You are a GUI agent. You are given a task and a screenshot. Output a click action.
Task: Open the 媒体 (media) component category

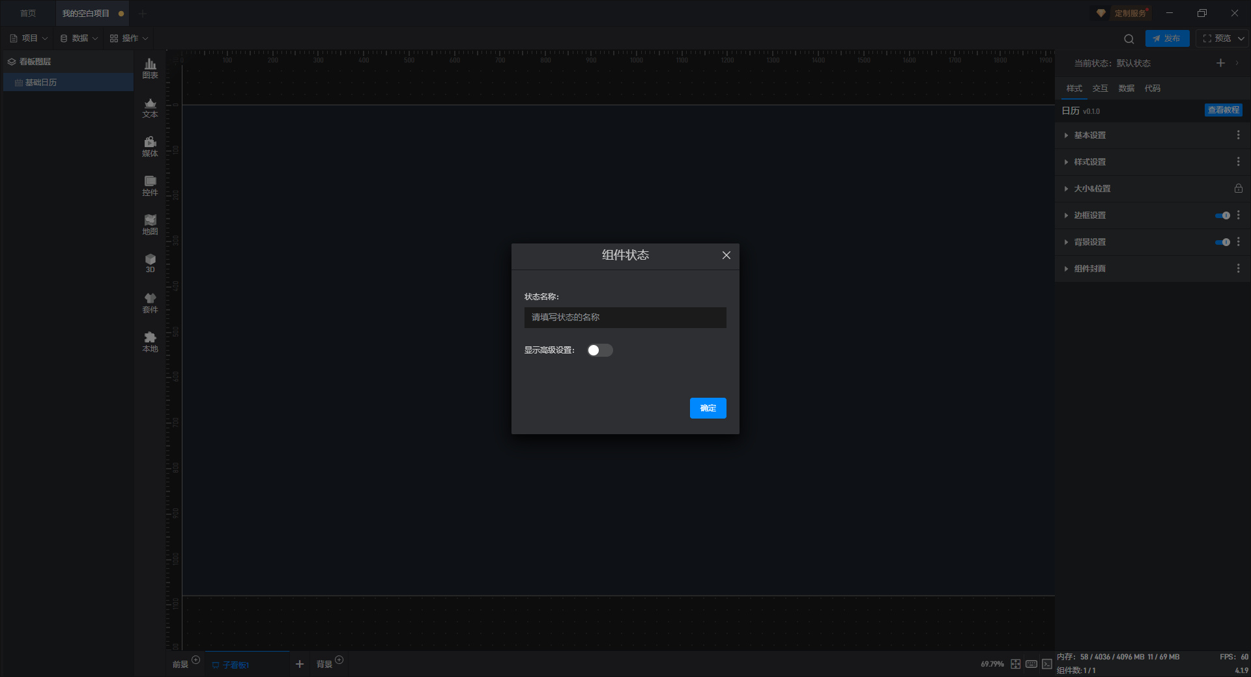pos(150,146)
